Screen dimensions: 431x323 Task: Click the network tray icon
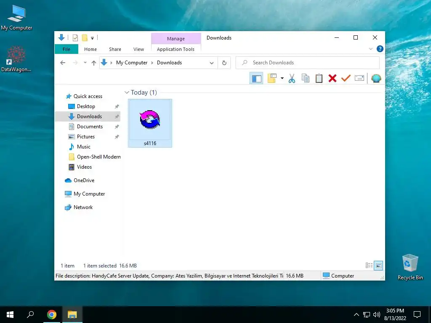(367, 315)
